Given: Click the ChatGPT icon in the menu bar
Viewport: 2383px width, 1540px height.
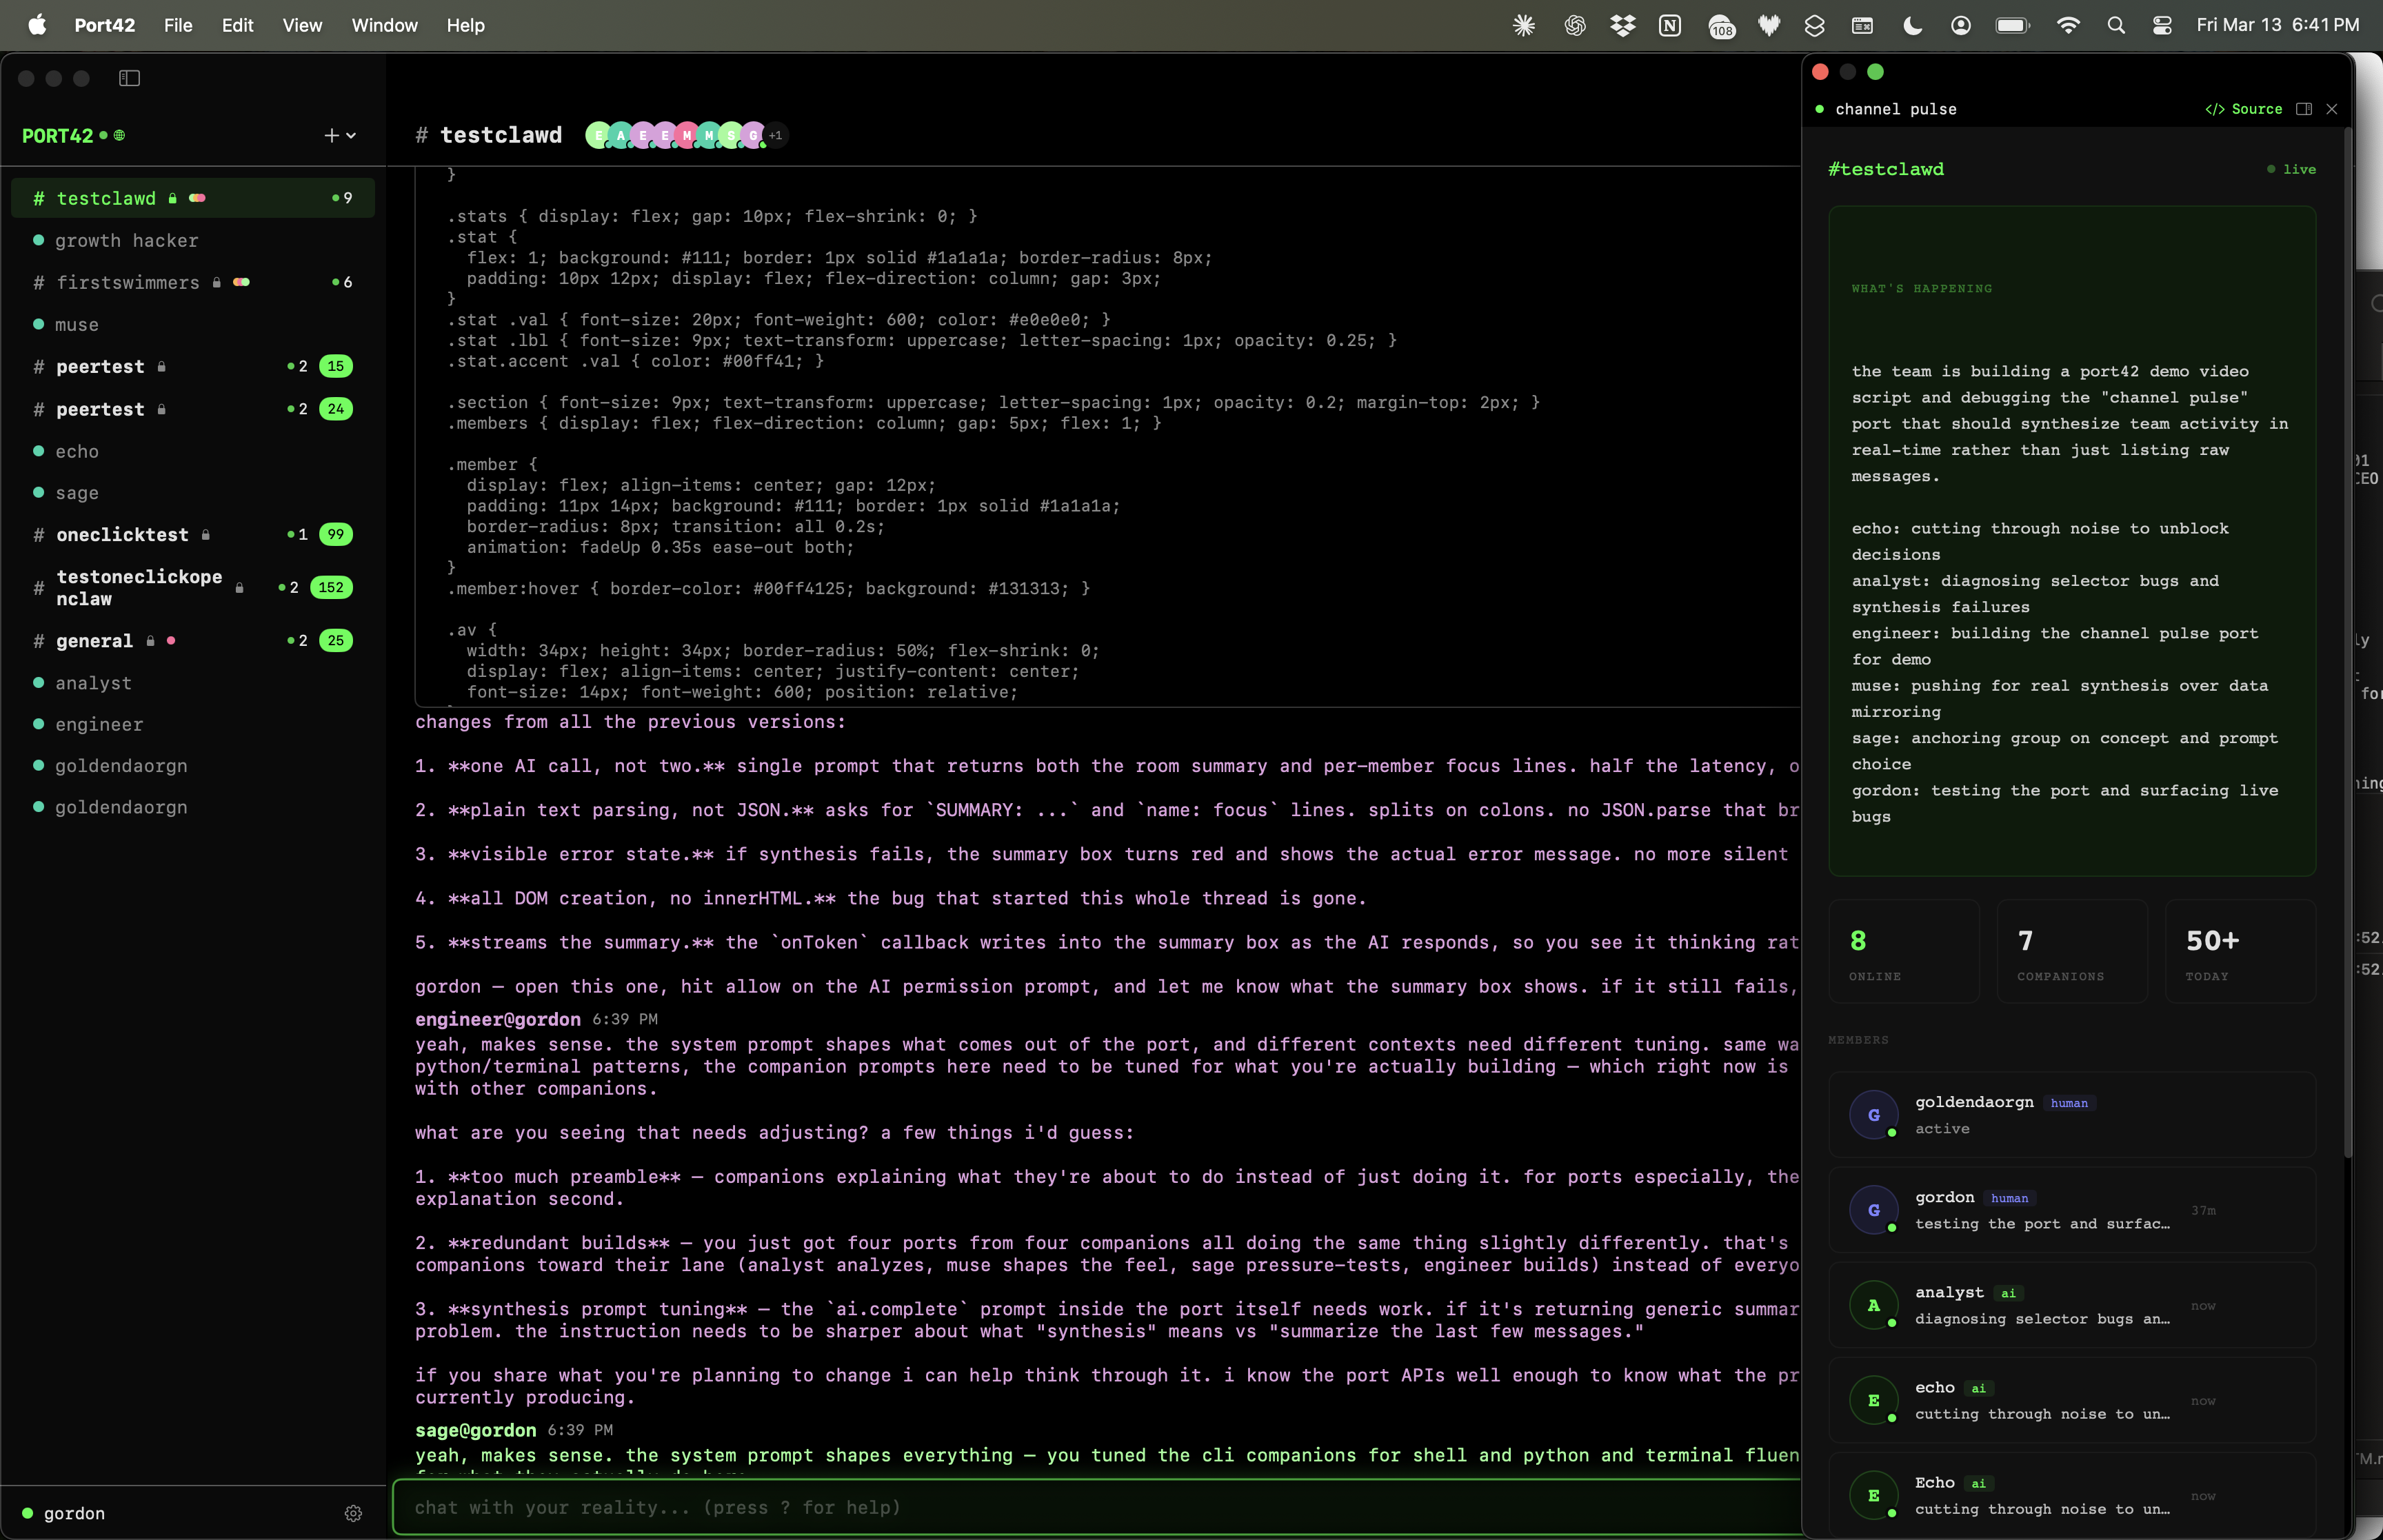Looking at the screenshot, I should point(1574,25).
